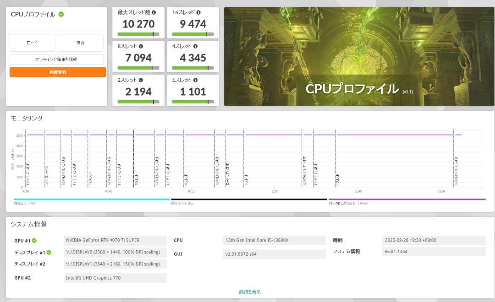The image size is (495, 302).
Task: Open info icon for 16スレッド score
Action: point(198,12)
